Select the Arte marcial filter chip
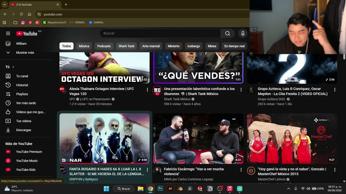346x194 pixels. pos(151,46)
